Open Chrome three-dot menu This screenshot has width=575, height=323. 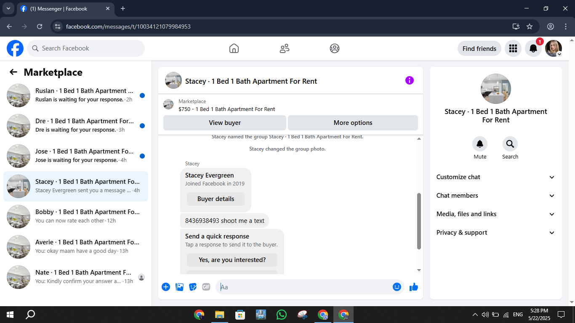(x=566, y=26)
